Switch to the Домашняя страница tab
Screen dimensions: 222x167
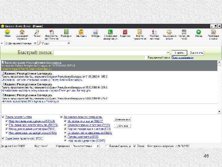click(x=20, y=43)
